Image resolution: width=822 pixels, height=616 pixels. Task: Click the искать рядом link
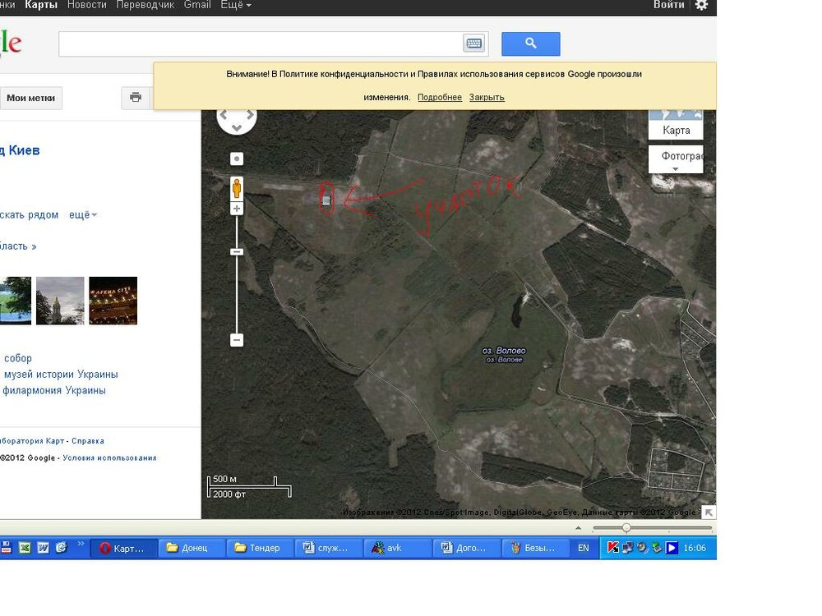pyautogui.click(x=29, y=214)
